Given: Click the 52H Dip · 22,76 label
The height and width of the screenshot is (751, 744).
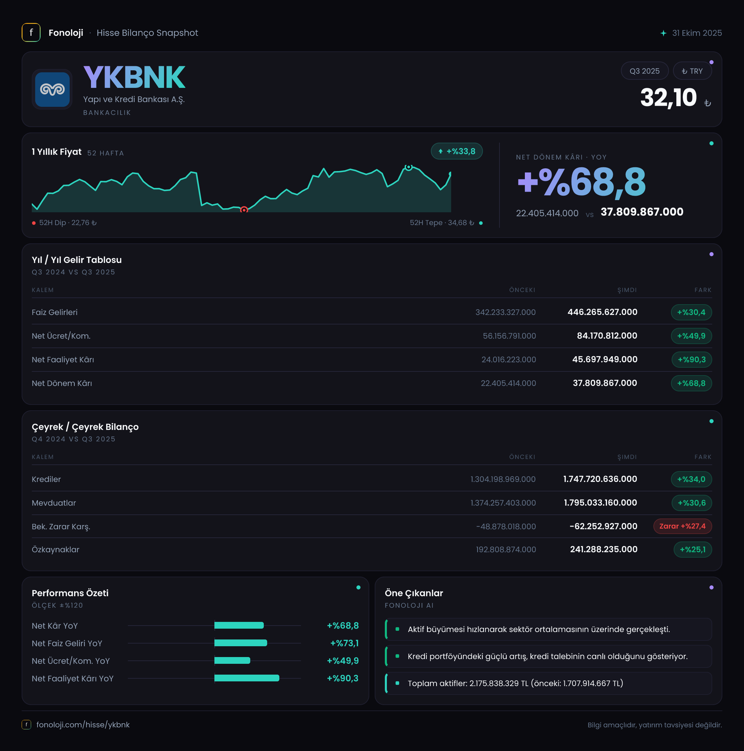Looking at the screenshot, I should coord(68,223).
